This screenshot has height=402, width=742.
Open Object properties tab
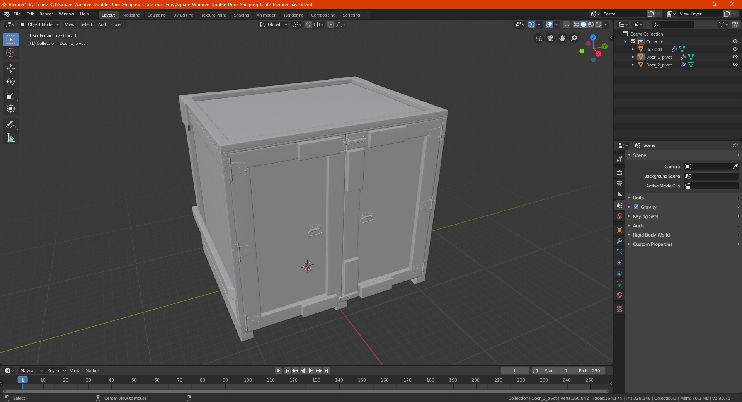click(619, 230)
